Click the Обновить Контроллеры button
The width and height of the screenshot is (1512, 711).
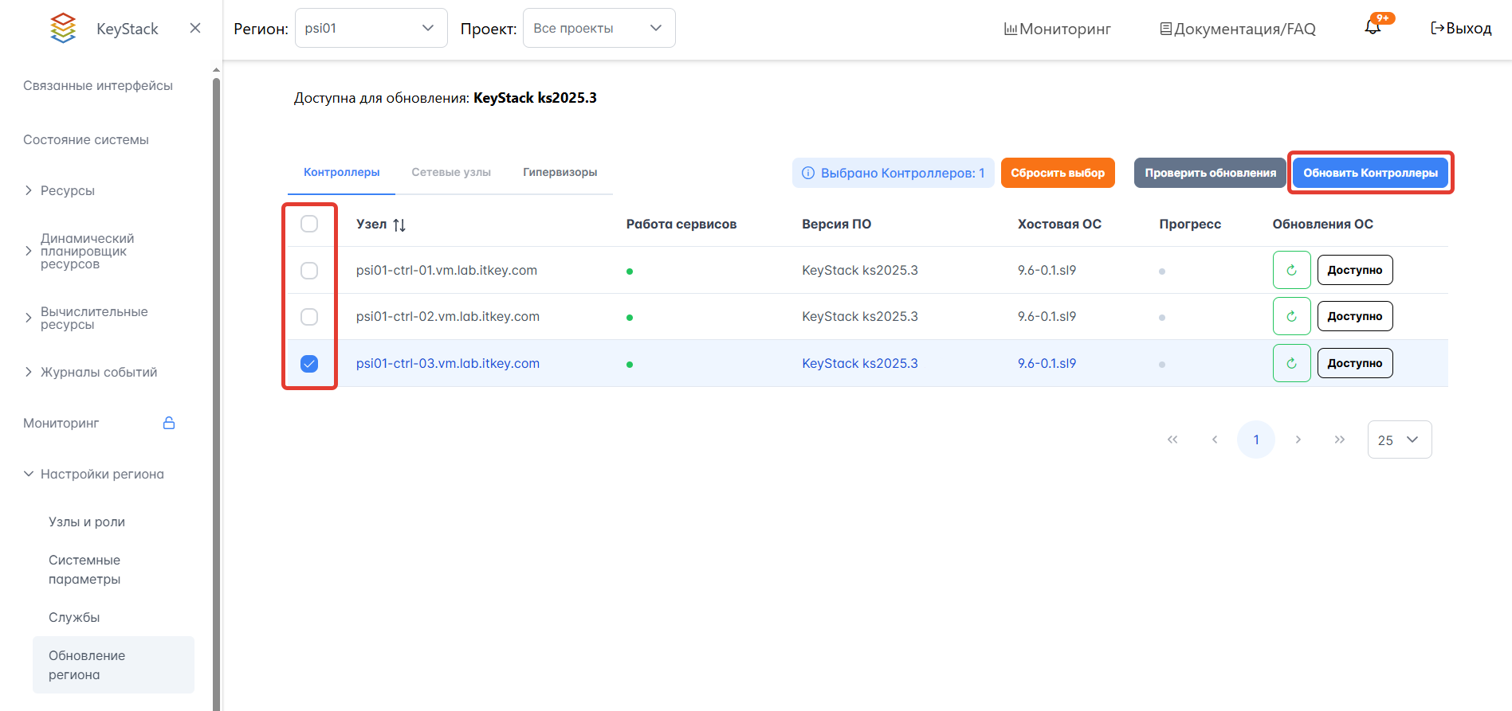pyautogui.click(x=1370, y=173)
